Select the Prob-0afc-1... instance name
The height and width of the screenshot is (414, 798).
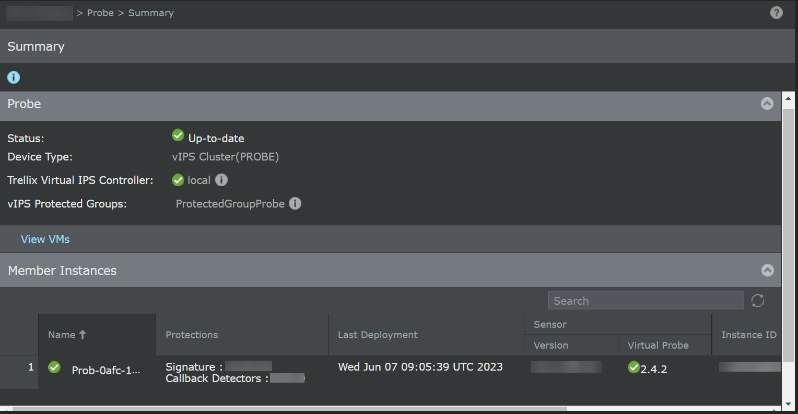pyautogui.click(x=106, y=370)
